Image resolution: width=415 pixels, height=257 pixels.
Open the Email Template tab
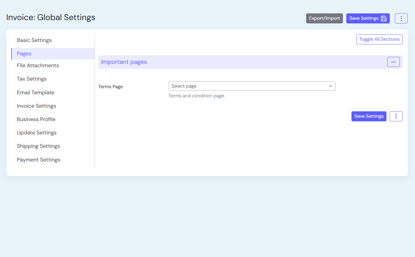36,92
